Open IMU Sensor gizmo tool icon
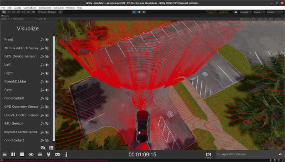Image resolution: width=285 pixels, height=162 pixels. pyautogui.click(x=42, y=124)
